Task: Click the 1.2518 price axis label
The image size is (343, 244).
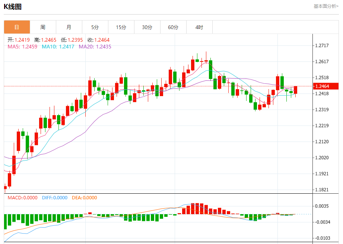Action: pos(322,77)
